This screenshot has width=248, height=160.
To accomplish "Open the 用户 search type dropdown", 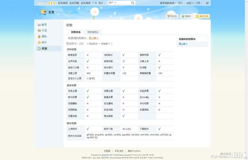I will click(x=112, y=3).
